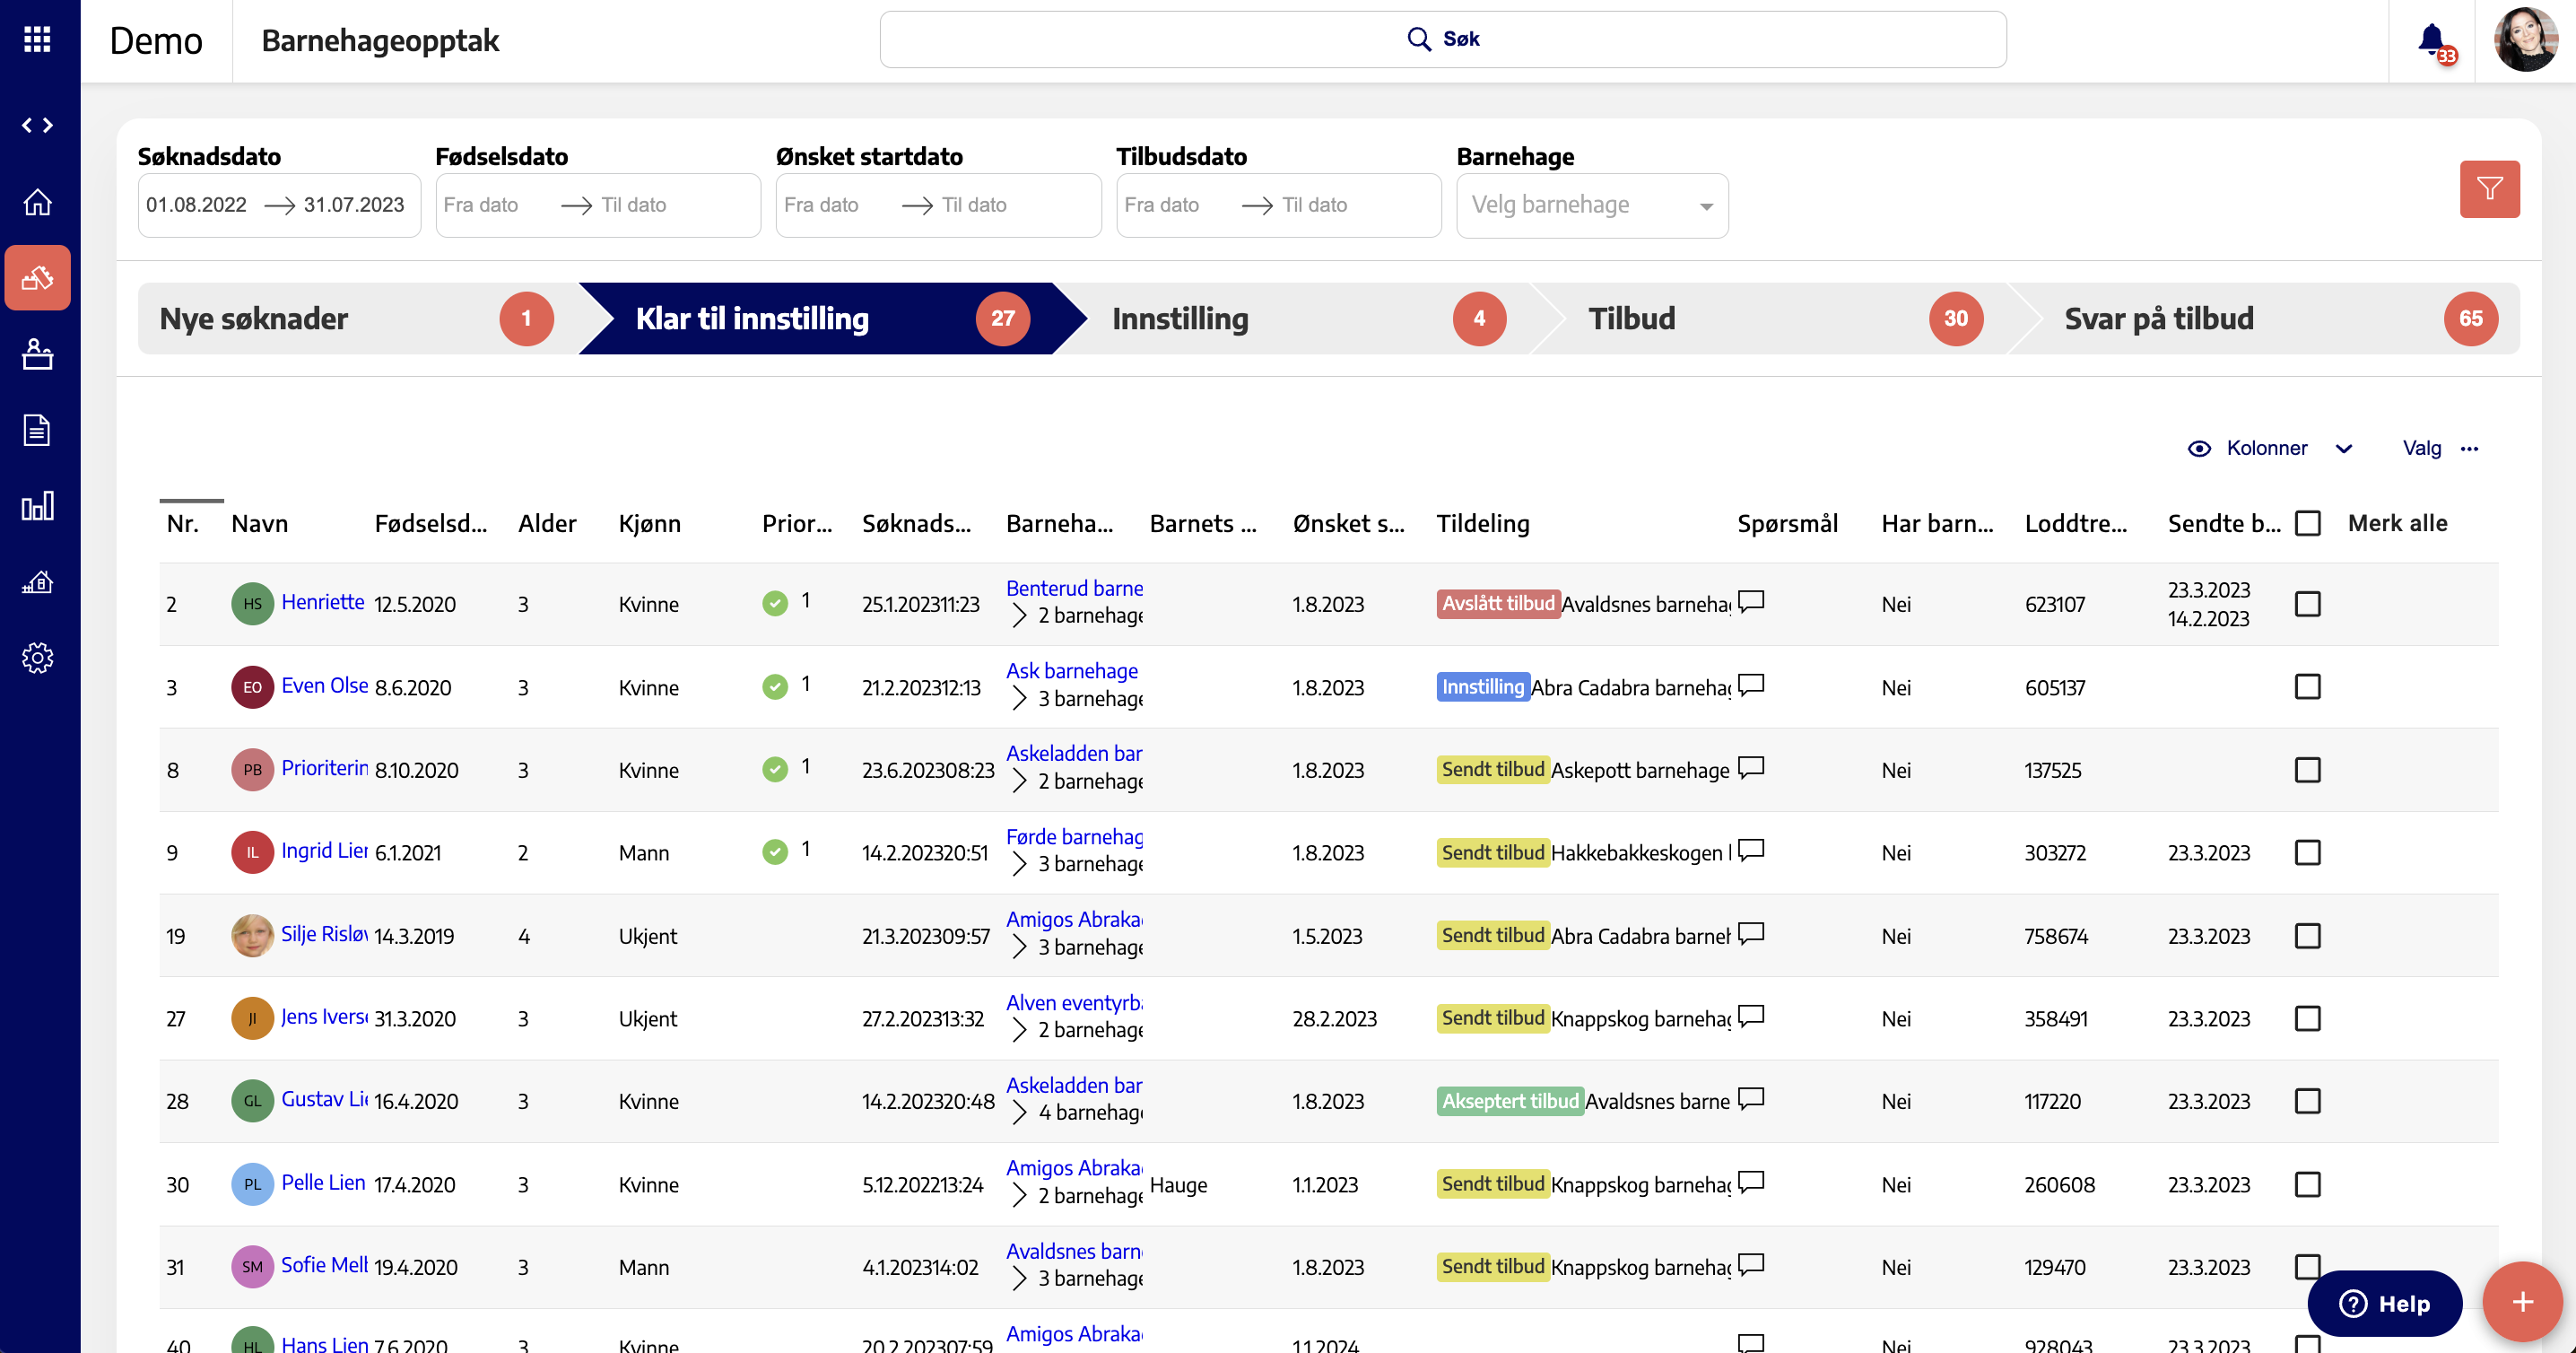Image resolution: width=2576 pixels, height=1353 pixels.
Task: Open Silje Risløv applicant link
Action: pyautogui.click(x=325, y=933)
